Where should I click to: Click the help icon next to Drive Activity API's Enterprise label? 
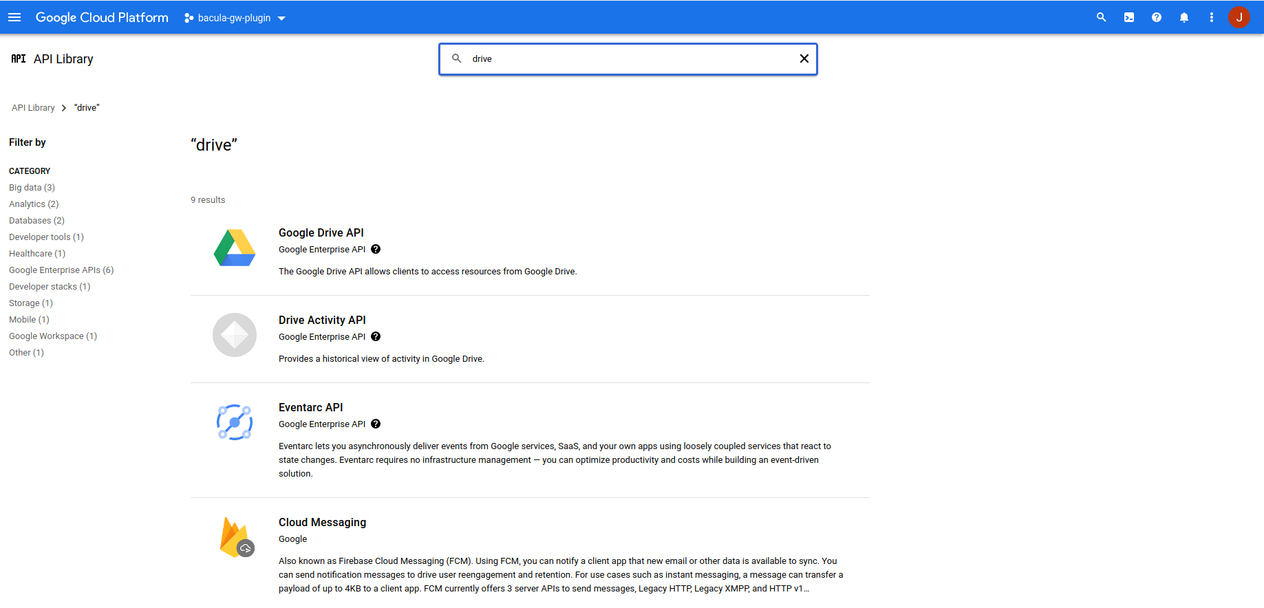376,336
